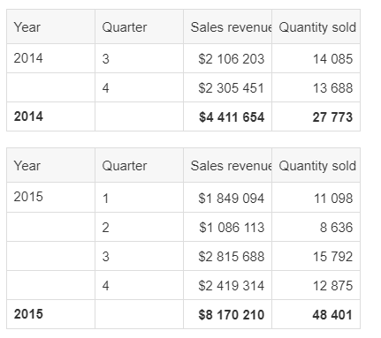This screenshot has height=338, width=381.
Task: Click the 13 688 quantity cell
Action: tap(316, 87)
